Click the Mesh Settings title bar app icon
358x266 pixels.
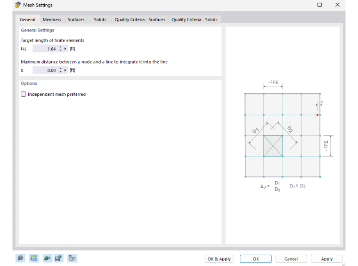[18, 5]
